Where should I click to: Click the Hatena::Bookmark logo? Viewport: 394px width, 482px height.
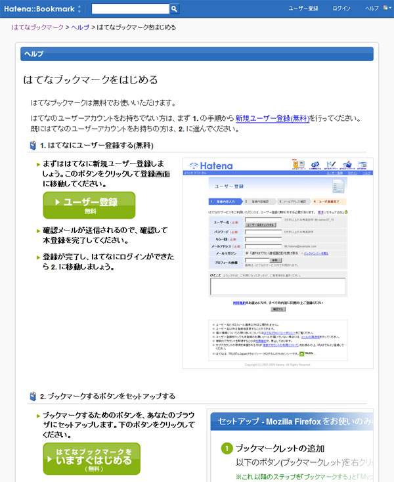click(39, 9)
